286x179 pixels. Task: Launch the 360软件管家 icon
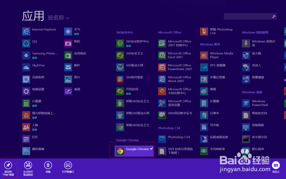click(x=120, y=79)
